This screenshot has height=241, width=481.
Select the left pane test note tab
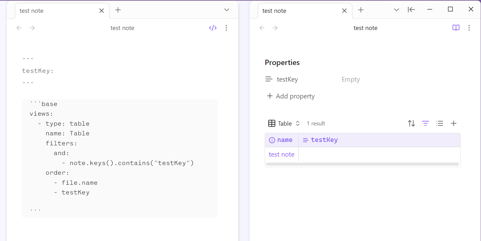[62, 11]
